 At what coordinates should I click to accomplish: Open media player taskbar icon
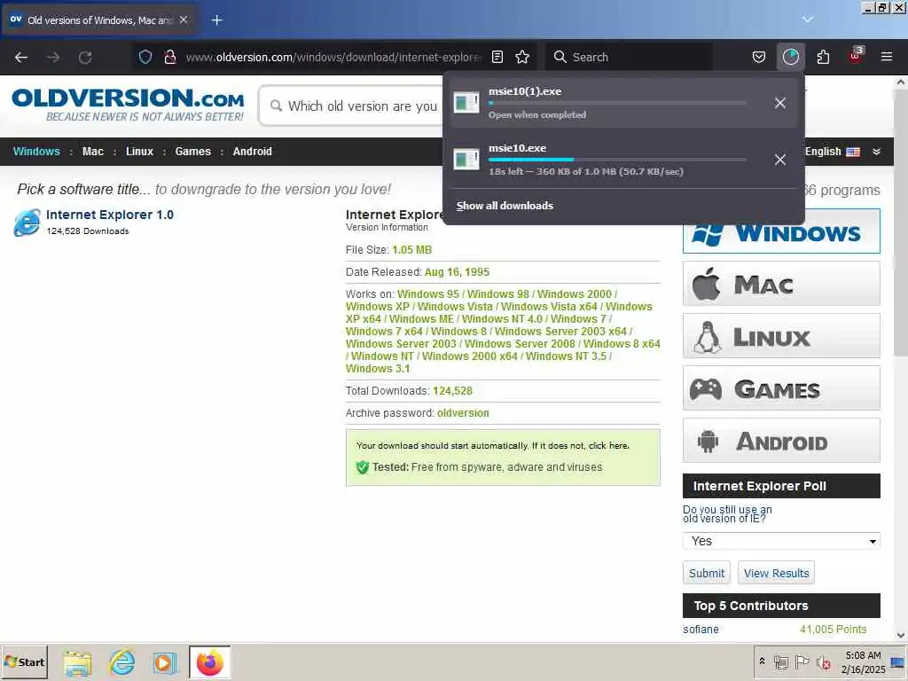[x=164, y=663]
